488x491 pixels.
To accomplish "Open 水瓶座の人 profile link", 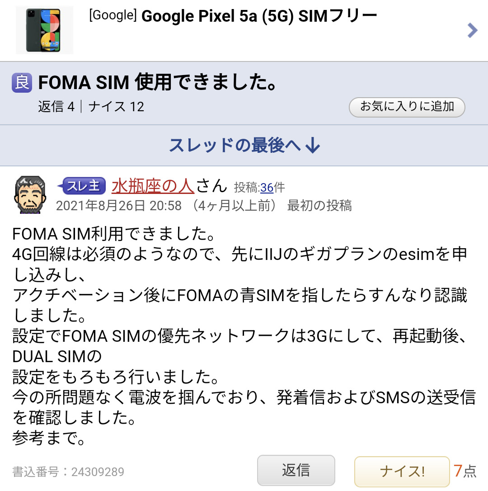I will pos(153,186).
